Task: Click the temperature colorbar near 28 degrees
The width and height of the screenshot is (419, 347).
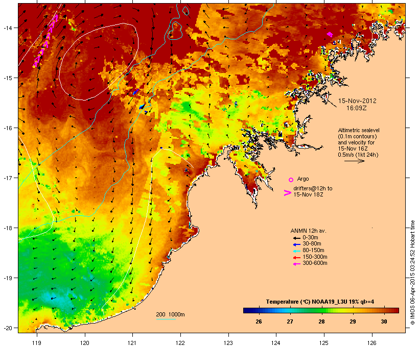Action: click(321, 310)
